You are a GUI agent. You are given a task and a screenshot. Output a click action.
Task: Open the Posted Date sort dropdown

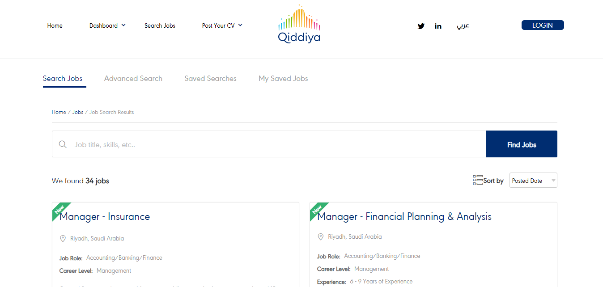pos(533,180)
